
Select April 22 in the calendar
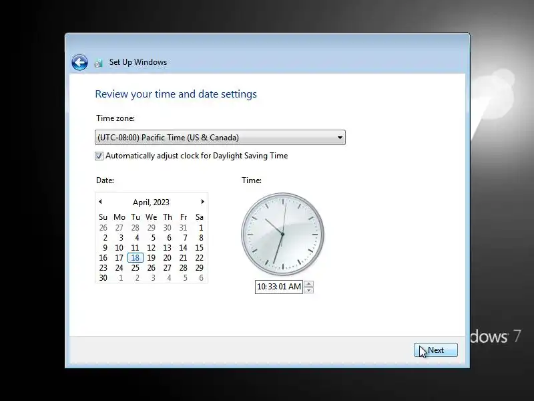point(199,258)
